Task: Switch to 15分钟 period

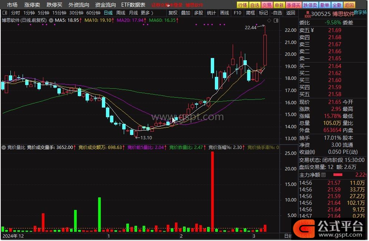Action: click(x=59, y=13)
